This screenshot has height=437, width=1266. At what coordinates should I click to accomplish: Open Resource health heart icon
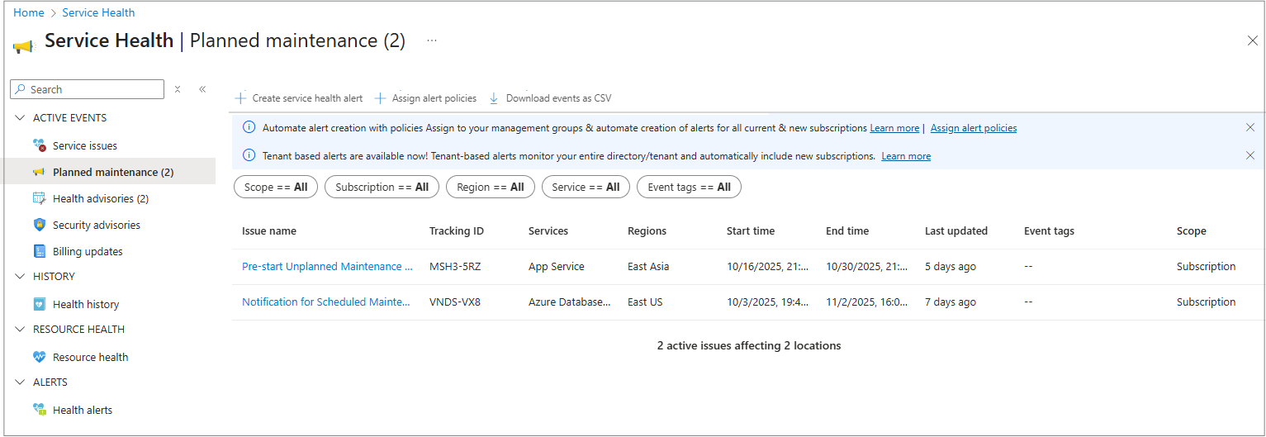[x=39, y=357]
